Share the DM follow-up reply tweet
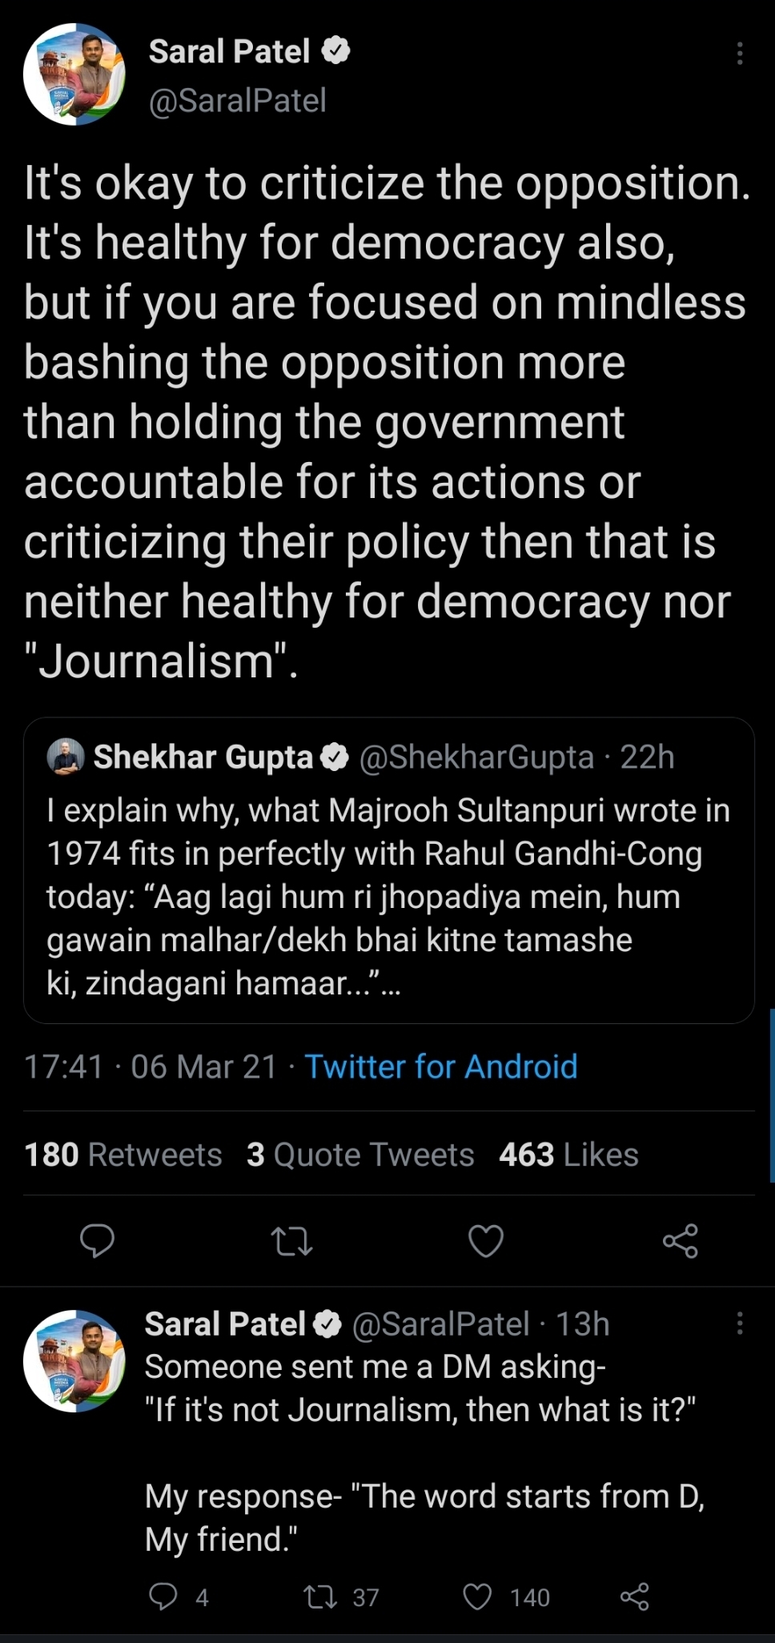The height and width of the screenshot is (1643, 775). click(635, 1597)
